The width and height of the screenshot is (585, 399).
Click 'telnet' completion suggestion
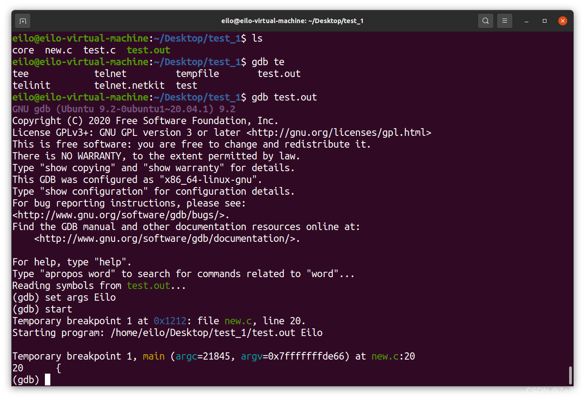[110, 74]
